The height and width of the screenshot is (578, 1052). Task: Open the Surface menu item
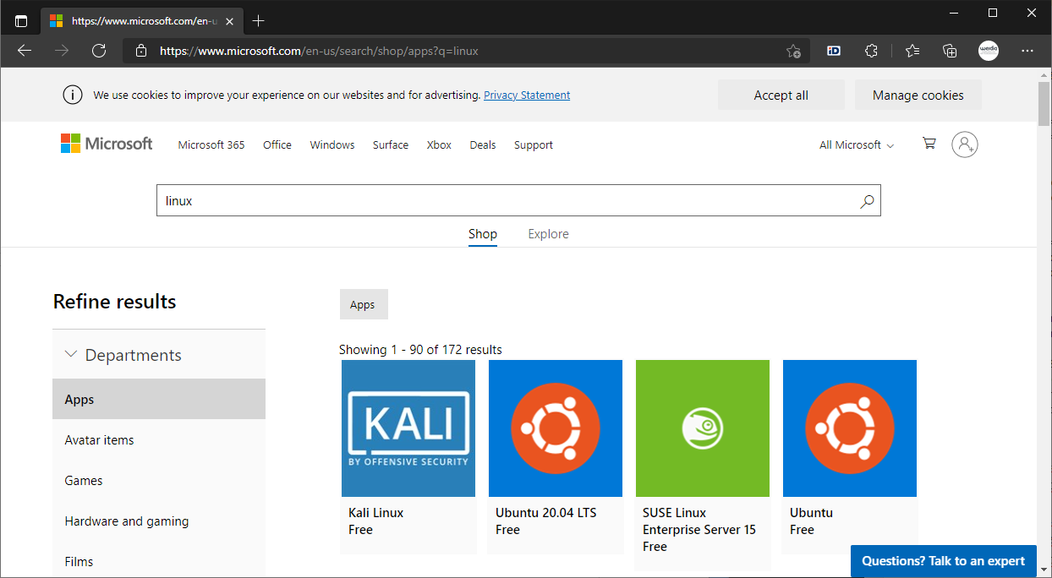point(391,144)
